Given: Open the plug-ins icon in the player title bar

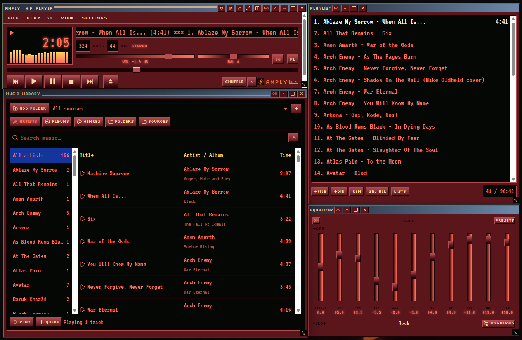Looking at the screenshot, I should point(222,8).
